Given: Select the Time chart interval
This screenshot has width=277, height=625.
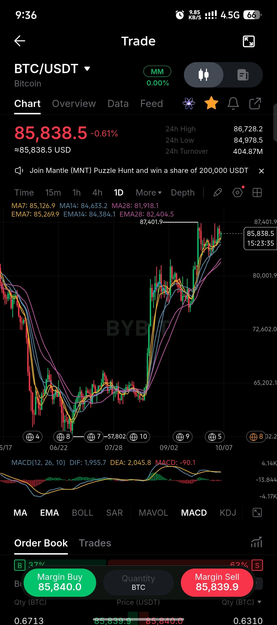Looking at the screenshot, I should point(24,193).
